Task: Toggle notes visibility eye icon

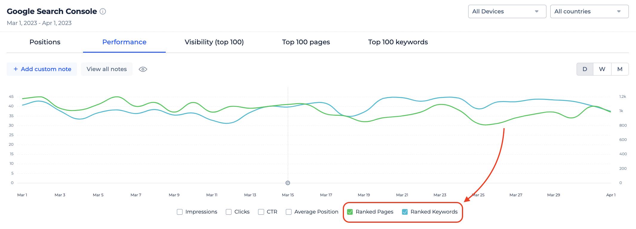Action: pyautogui.click(x=143, y=69)
